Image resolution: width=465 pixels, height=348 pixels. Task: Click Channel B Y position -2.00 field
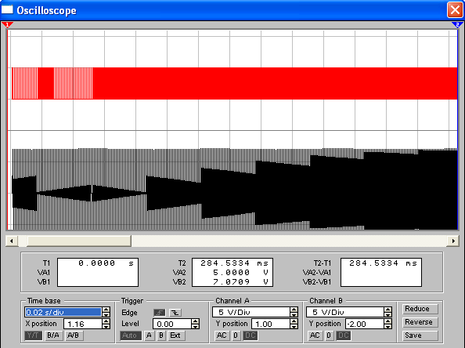pyautogui.click(x=365, y=324)
